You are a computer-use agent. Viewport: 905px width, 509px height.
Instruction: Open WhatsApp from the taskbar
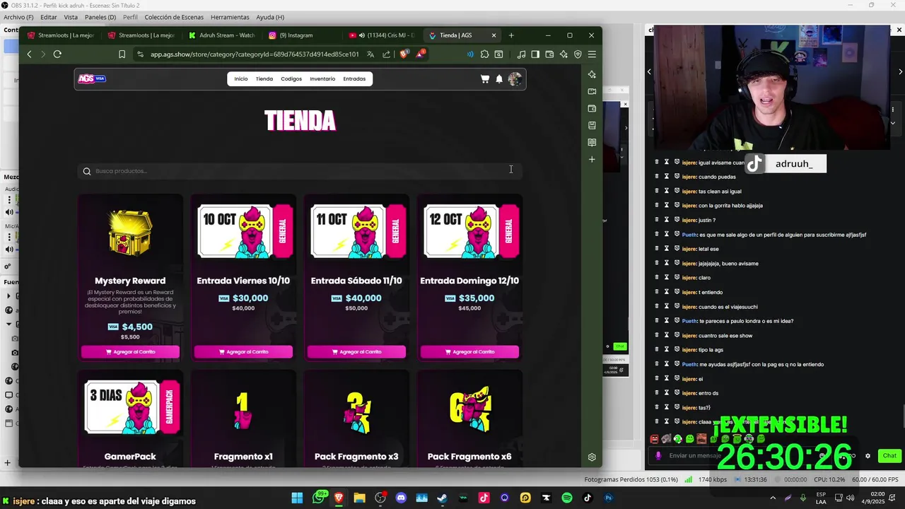coord(319,498)
